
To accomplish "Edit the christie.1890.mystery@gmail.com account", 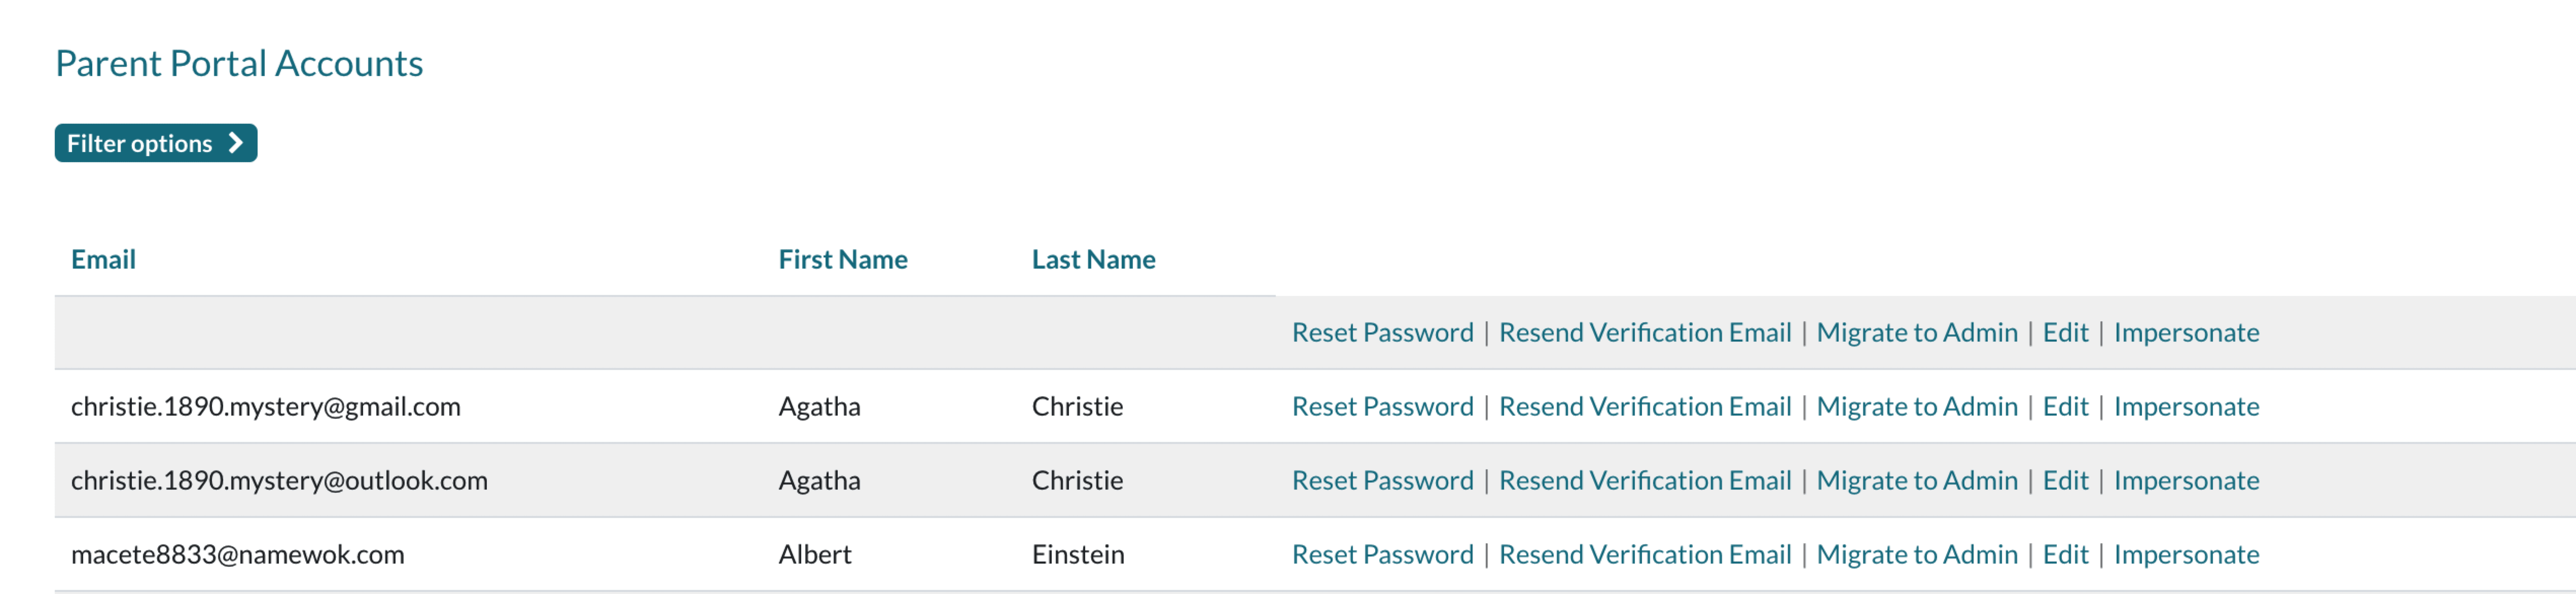I will click(2065, 406).
